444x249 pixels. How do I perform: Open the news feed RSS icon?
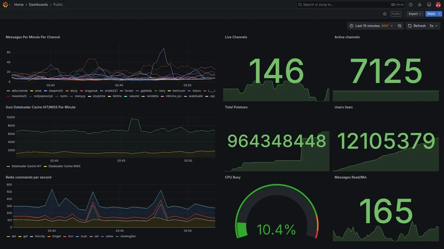point(420,4)
